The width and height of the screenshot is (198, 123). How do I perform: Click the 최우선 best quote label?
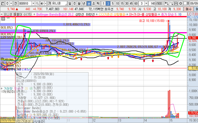pos(109,9)
